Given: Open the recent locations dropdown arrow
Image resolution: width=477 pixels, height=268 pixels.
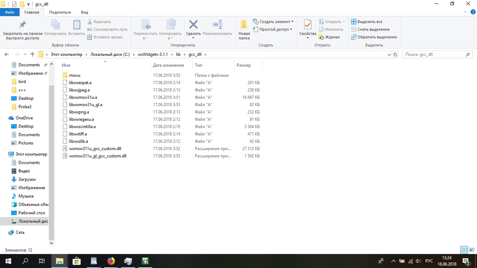Looking at the screenshot, I should coord(25,55).
